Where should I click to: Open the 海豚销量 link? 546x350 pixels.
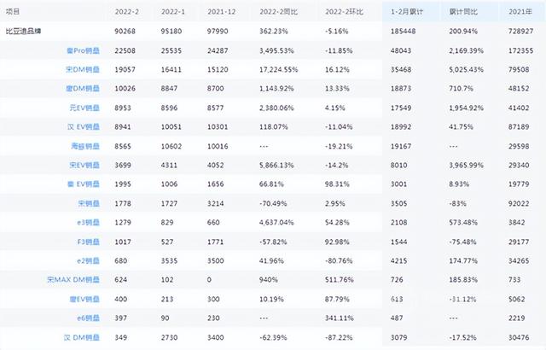[x=85, y=146]
